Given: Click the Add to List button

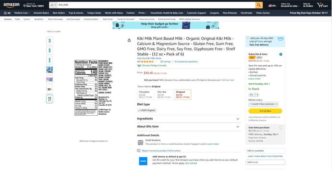Looking at the screenshot, I should [x=265, y=162].
